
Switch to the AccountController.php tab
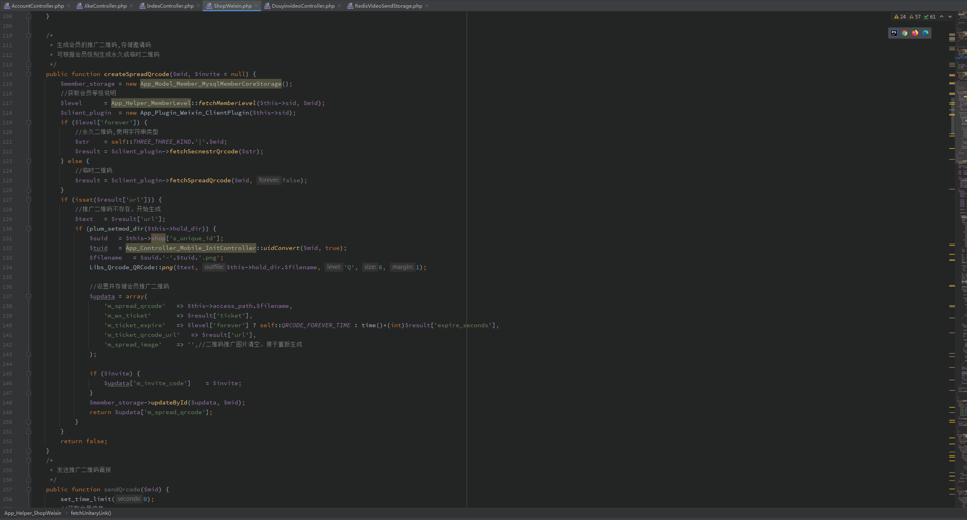pos(37,6)
